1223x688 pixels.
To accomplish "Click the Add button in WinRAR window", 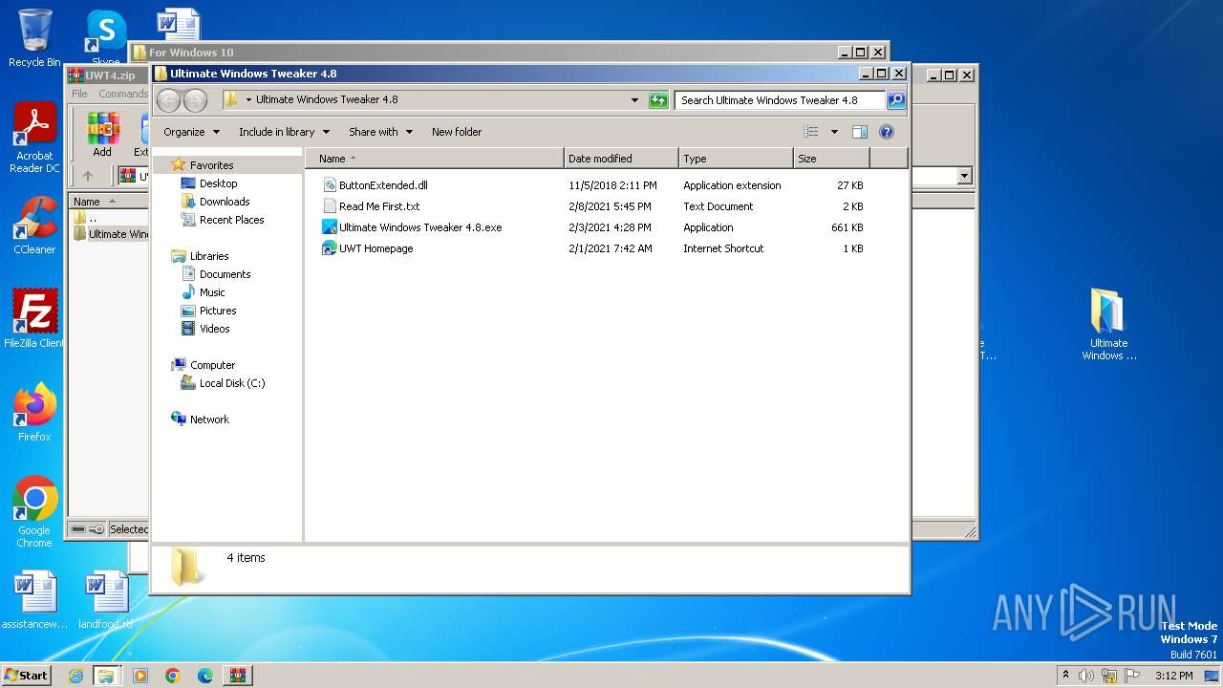I will pyautogui.click(x=102, y=135).
